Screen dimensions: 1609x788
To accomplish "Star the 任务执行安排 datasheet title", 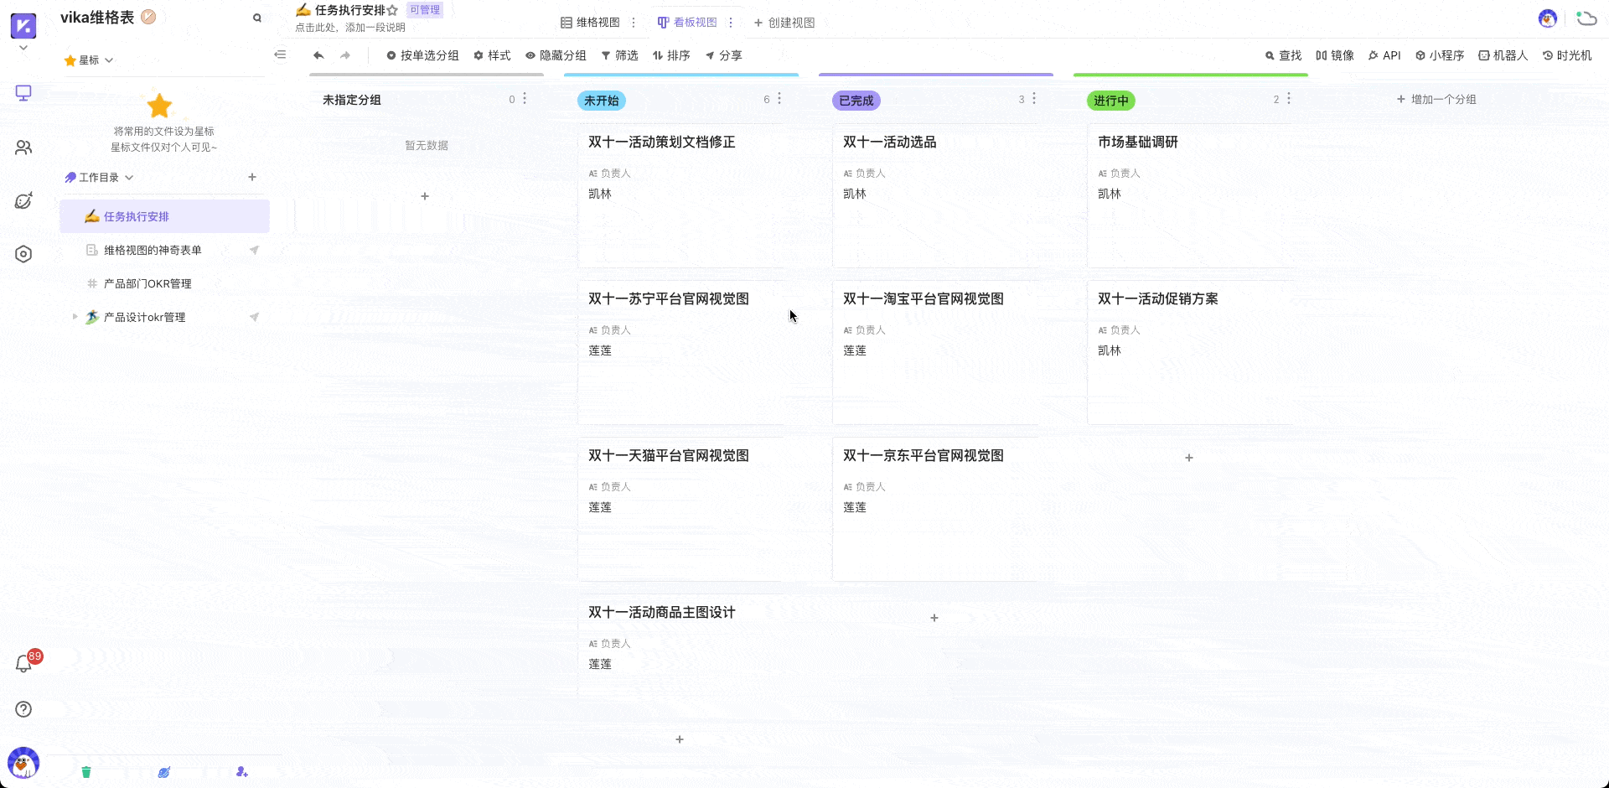I will (x=392, y=11).
